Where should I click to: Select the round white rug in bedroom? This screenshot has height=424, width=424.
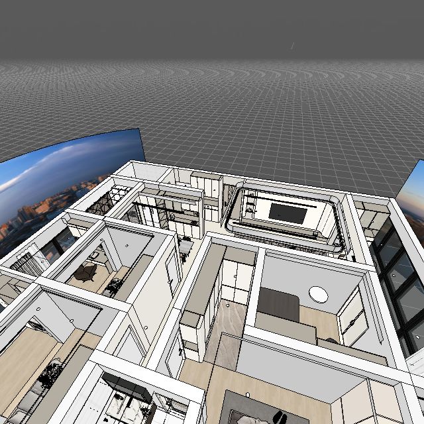click(x=319, y=294)
